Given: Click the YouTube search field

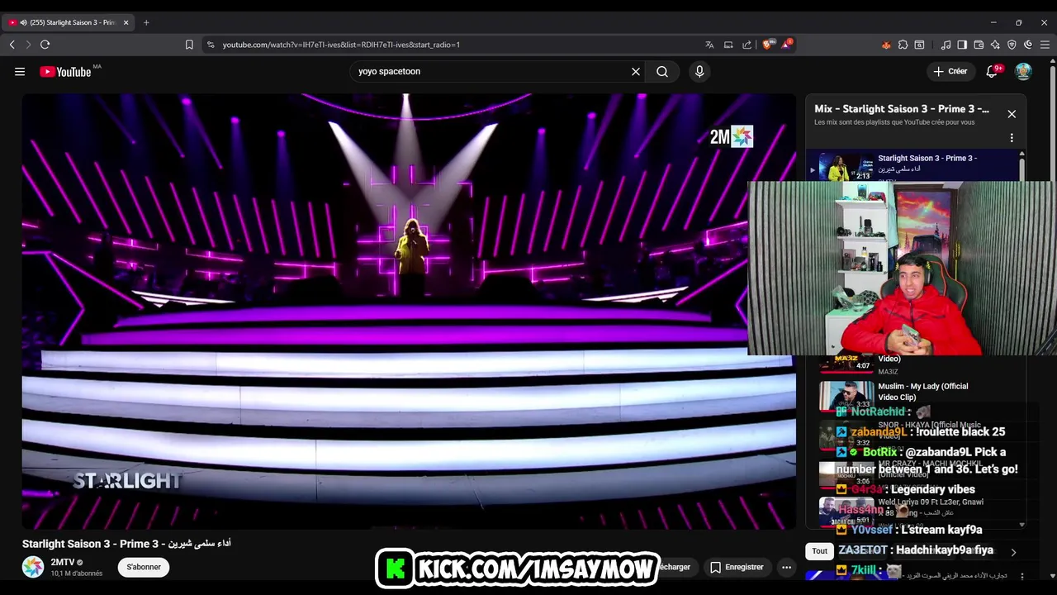Looking at the screenshot, I should point(491,72).
